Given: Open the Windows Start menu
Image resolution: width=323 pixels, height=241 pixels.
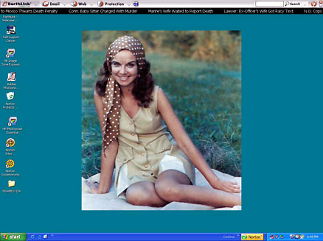Looking at the screenshot, I should pyautogui.click(x=13, y=237).
